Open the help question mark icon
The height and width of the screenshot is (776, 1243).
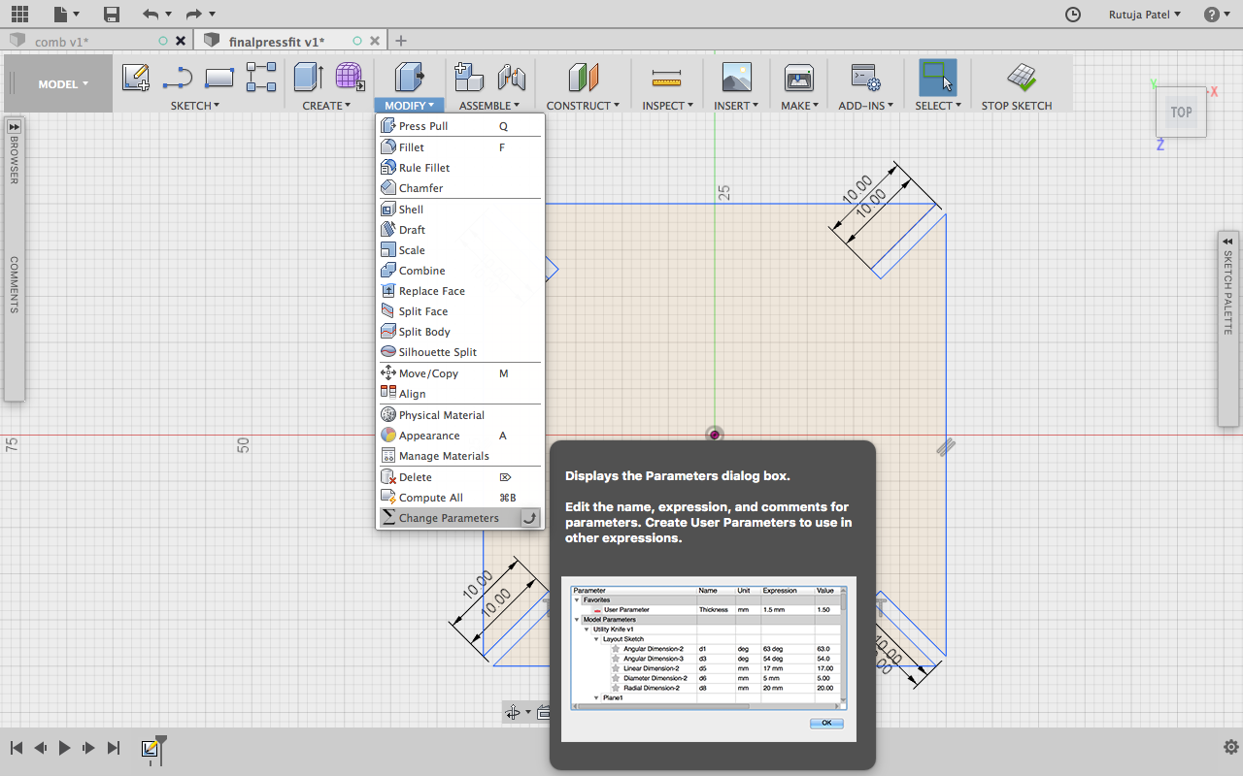tap(1212, 15)
